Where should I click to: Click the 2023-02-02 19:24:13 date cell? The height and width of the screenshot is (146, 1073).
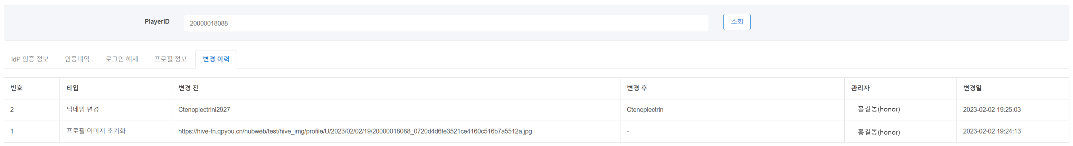coord(992,132)
